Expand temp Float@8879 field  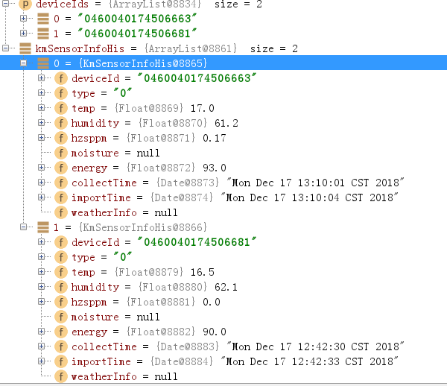coord(41,272)
